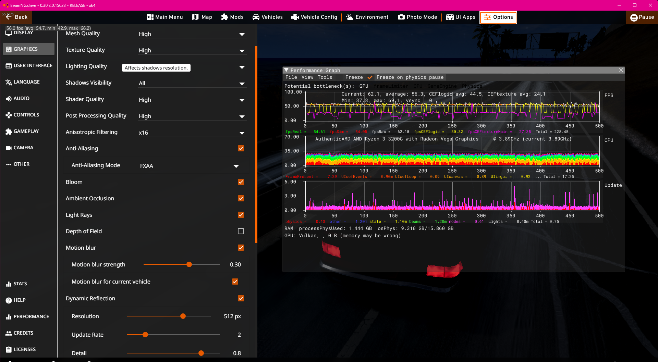
Task: Click the Back button
Action: [16, 17]
